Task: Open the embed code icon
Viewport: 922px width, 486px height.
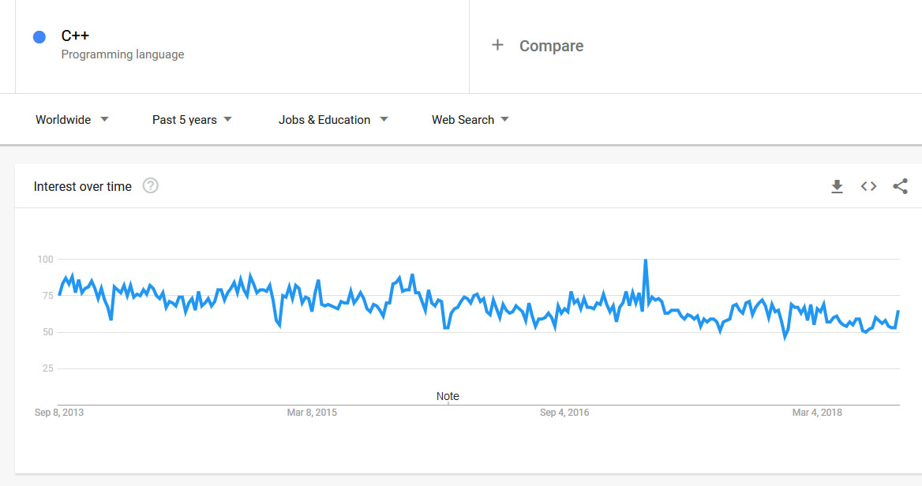Action: click(x=868, y=187)
